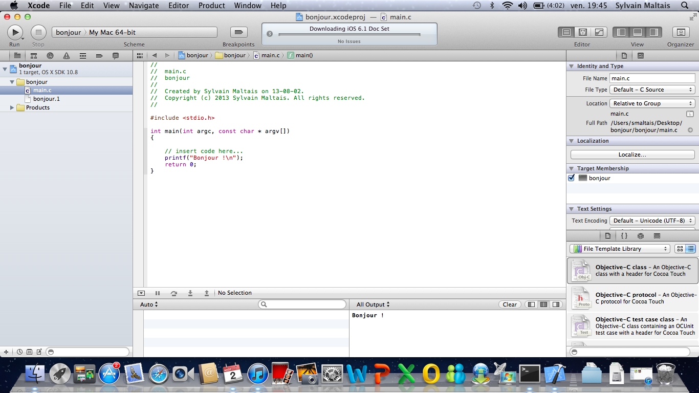Click the Localize... button
Viewport: 699px width, 393px height.
click(x=632, y=155)
